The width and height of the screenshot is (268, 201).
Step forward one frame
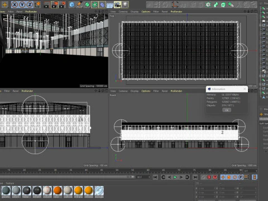tap(181, 177)
